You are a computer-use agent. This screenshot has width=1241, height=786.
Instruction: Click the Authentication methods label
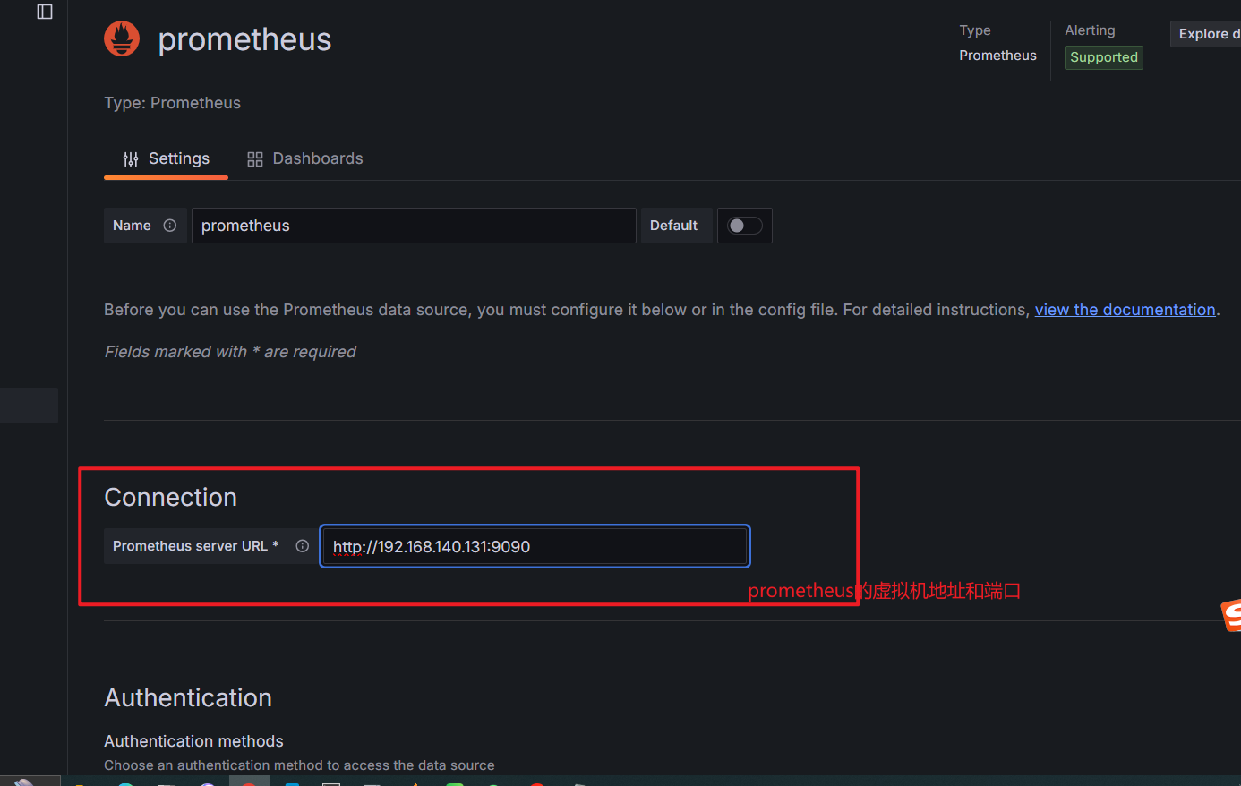[193, 741]
